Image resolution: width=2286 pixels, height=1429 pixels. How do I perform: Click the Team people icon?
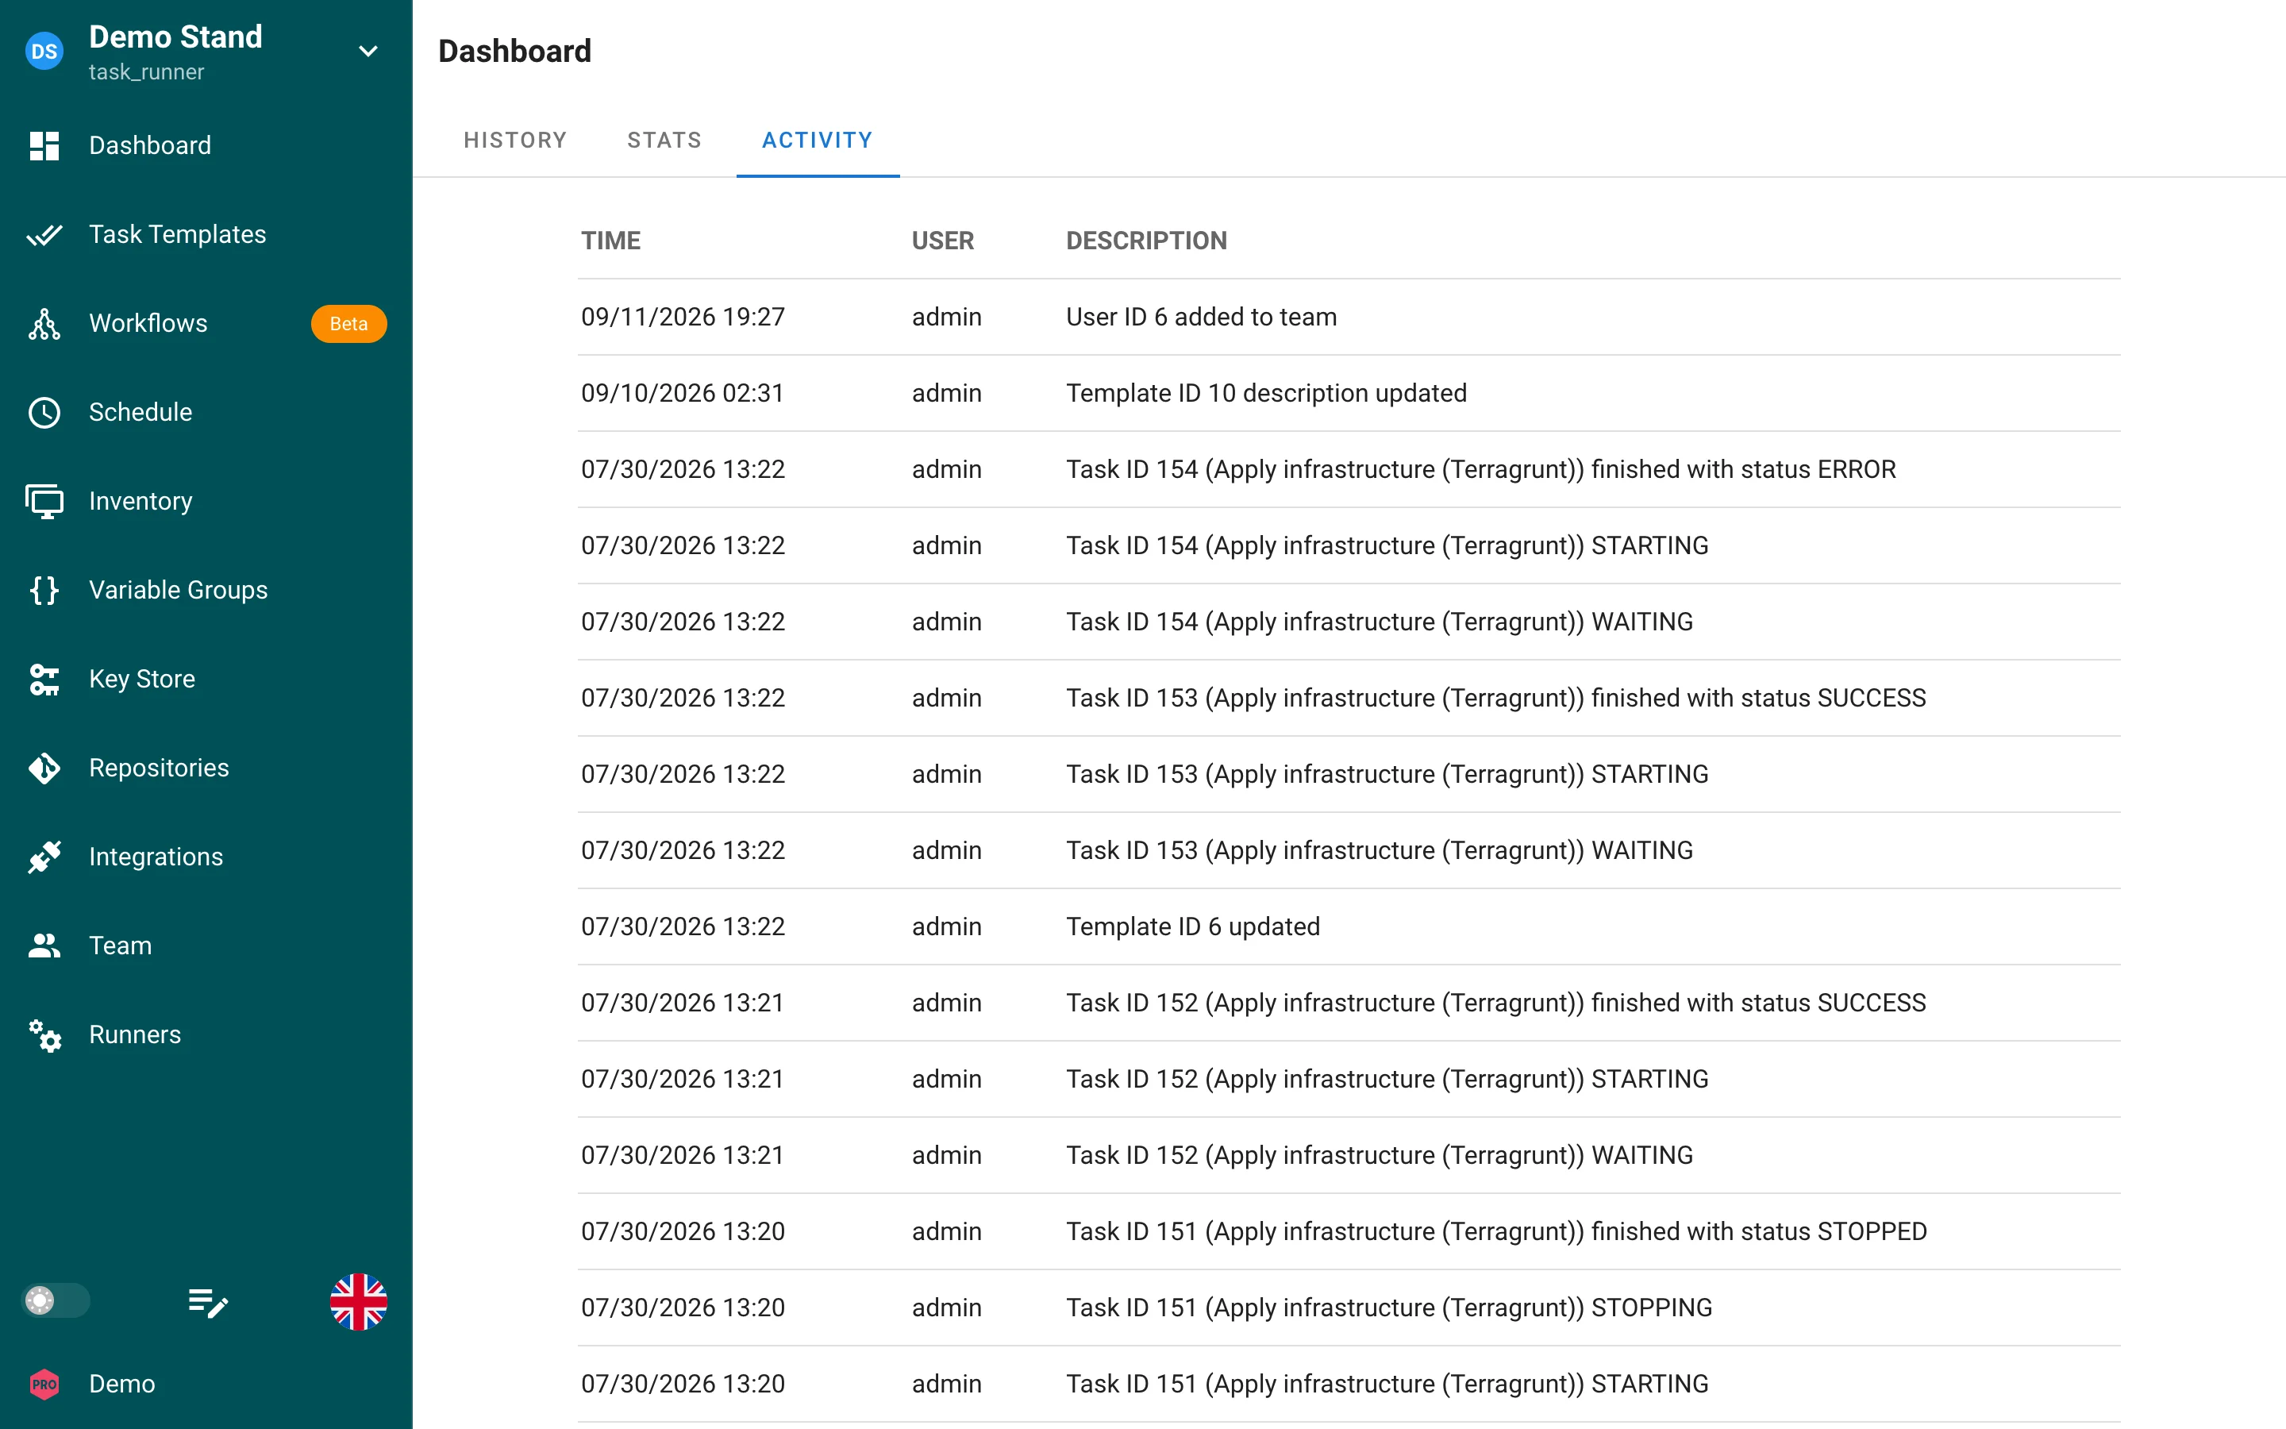44,945
